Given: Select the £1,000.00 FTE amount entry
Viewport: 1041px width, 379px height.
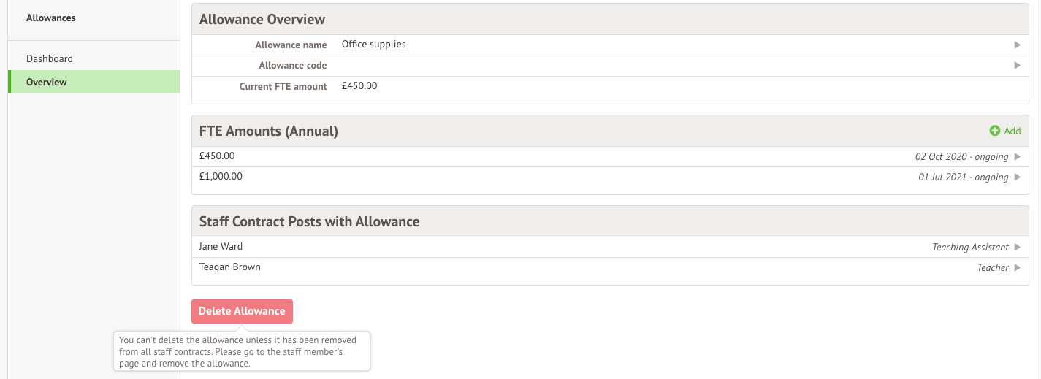Looking at the screenshot, I should [x=221, y=177].
